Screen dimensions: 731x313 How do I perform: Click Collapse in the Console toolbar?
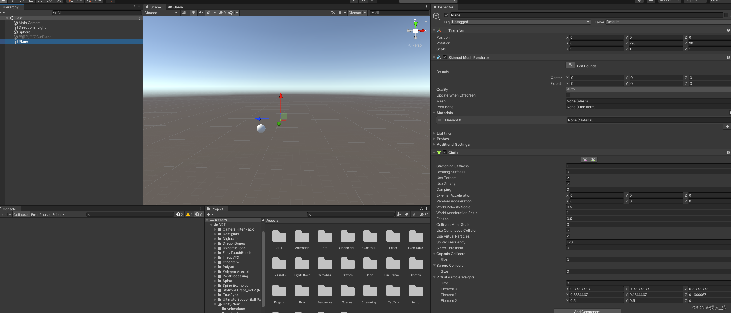(20, 214)
